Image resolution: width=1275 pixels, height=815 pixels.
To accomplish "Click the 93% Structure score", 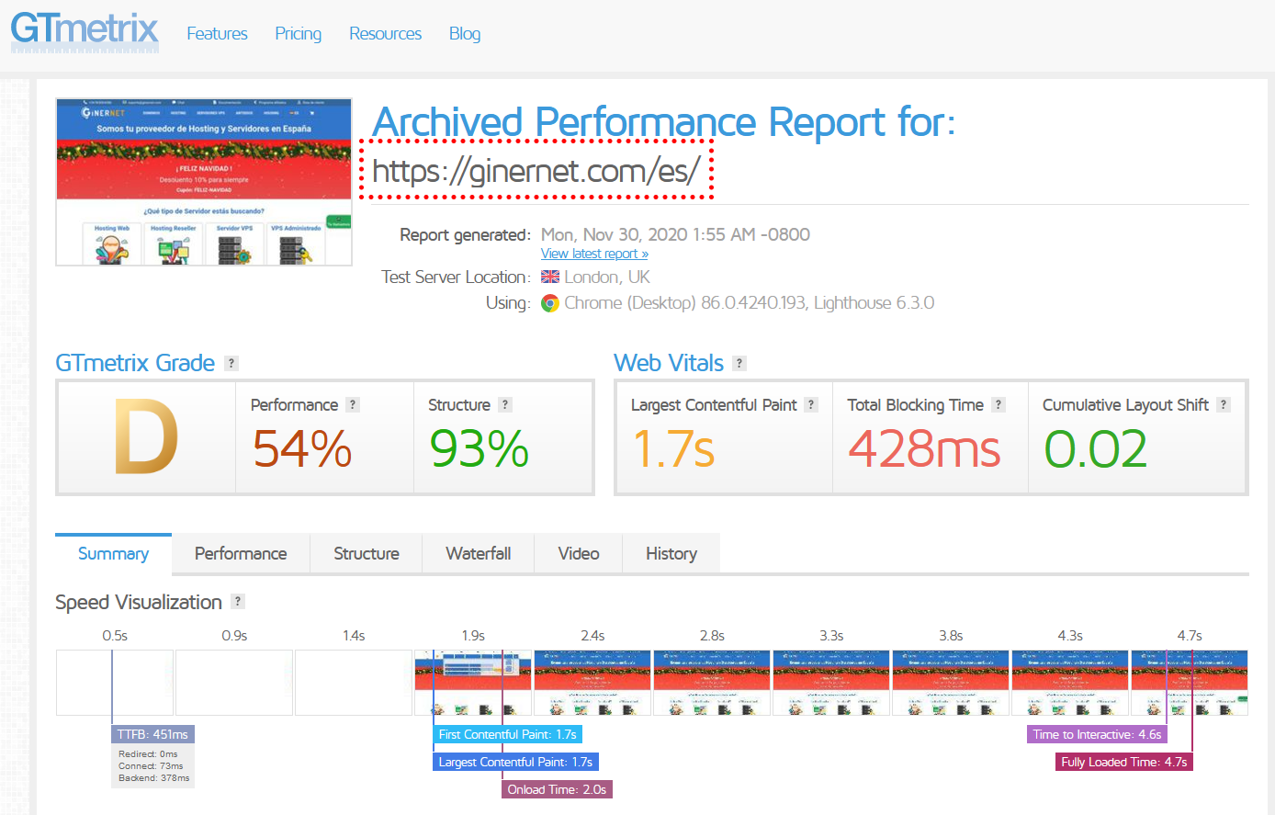I will 479,449.
